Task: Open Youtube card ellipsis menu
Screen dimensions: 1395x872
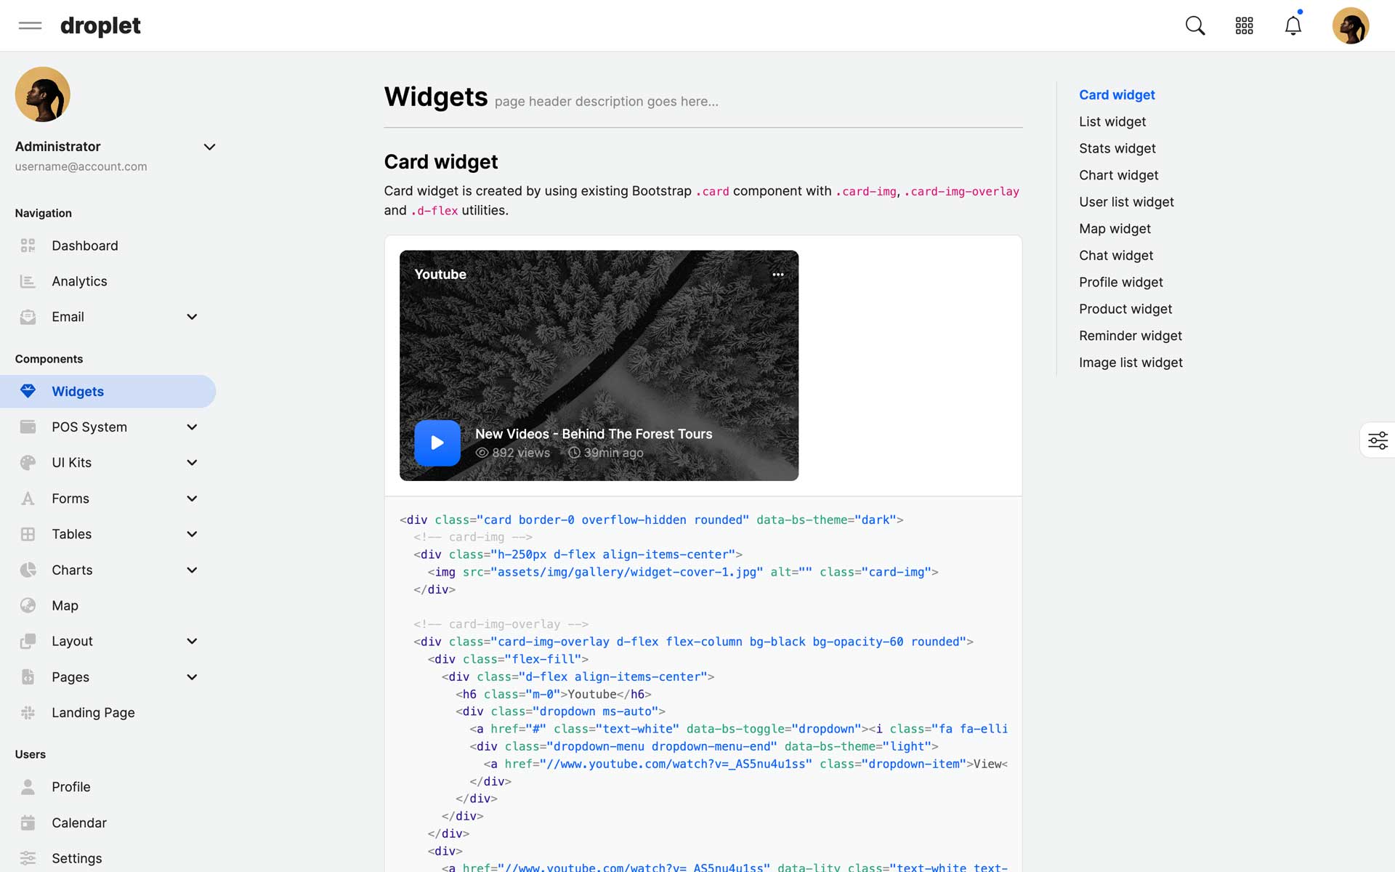Action: [x=777, y=275]
